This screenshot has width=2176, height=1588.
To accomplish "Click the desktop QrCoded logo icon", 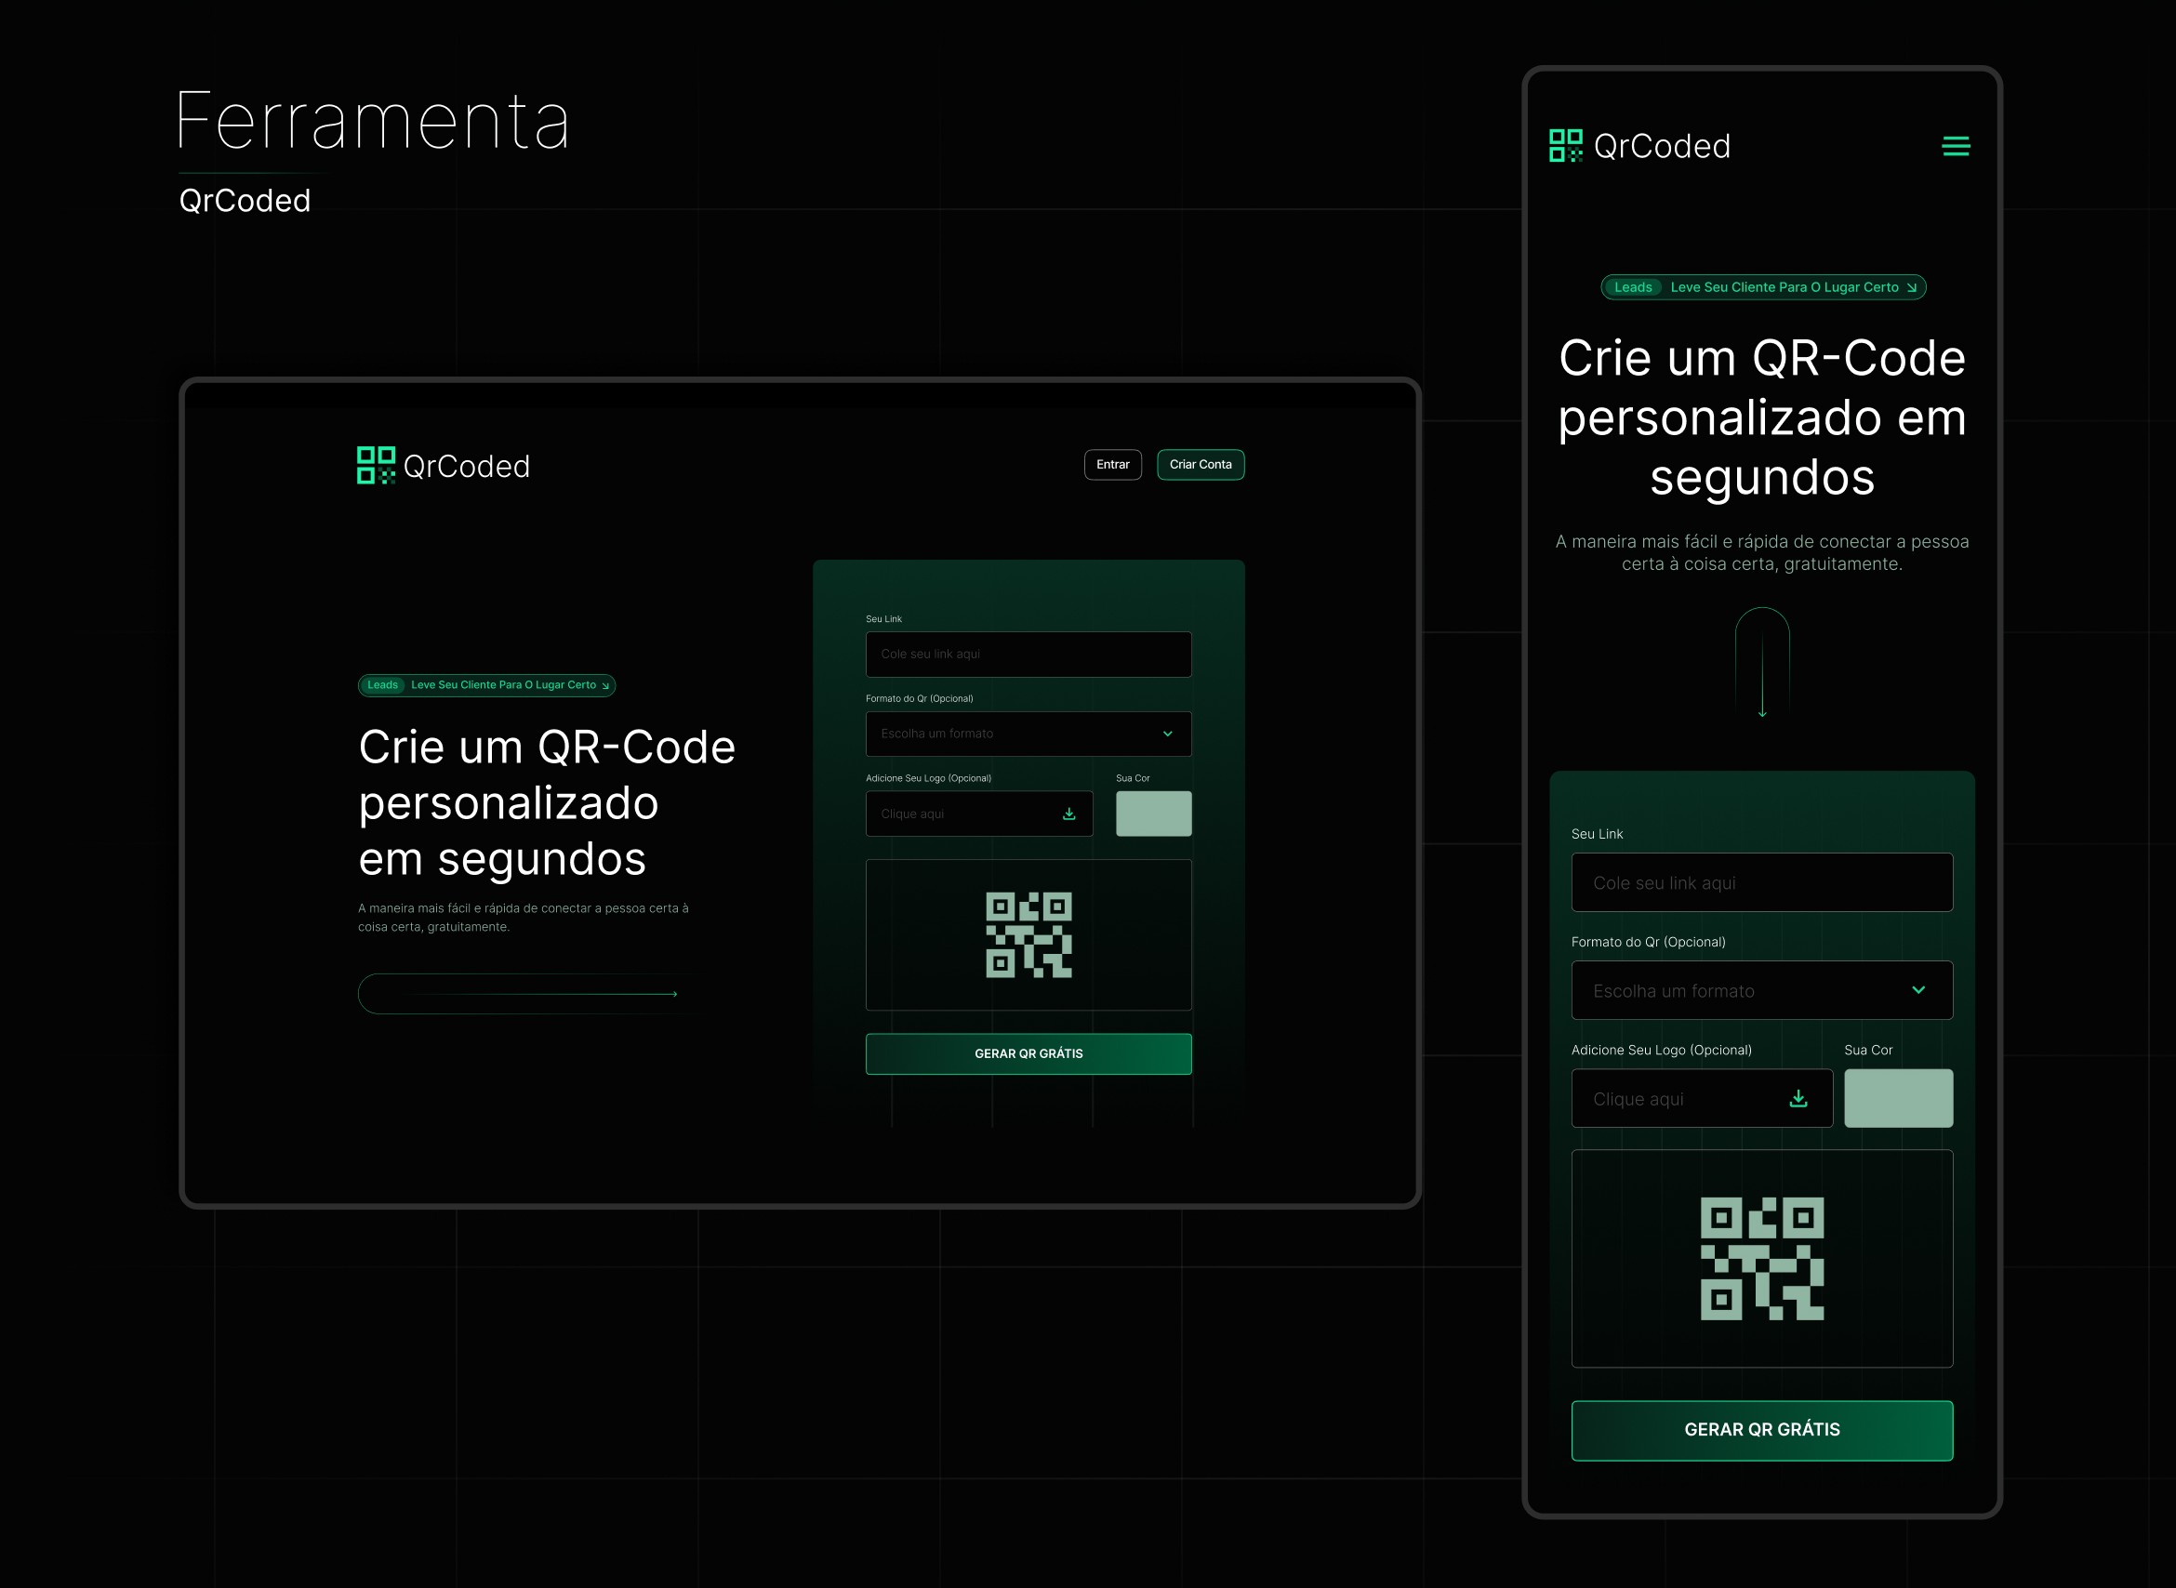I will tap(376, 465).
